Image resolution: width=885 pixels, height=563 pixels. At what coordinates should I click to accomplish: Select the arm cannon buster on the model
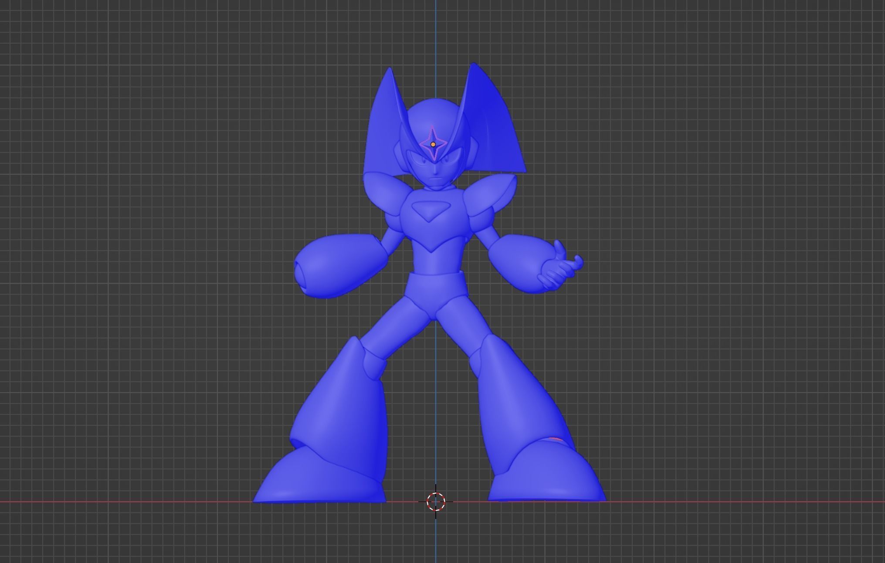(341, 266)
